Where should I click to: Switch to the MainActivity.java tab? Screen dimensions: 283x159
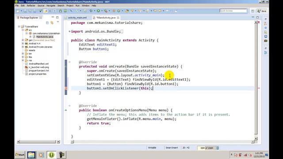click(106, 18)
